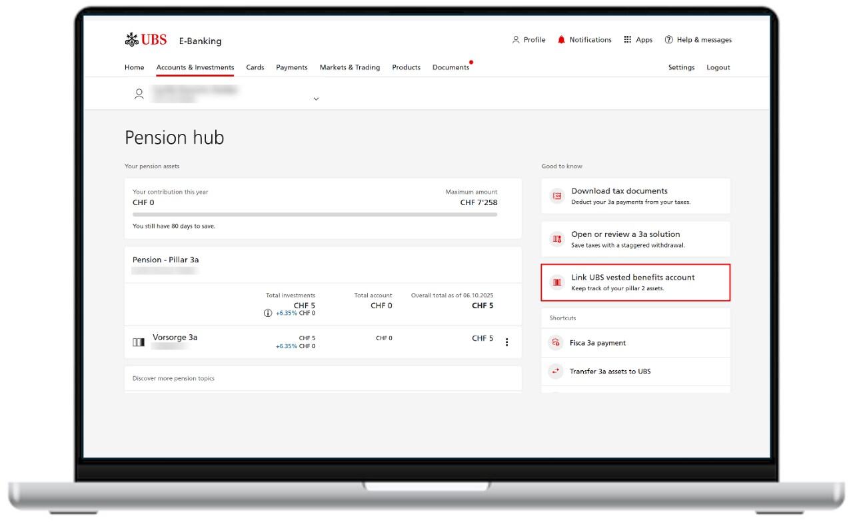Click the Download tax documents icon
Screen dimensions: 853x522
pos(556,196)
